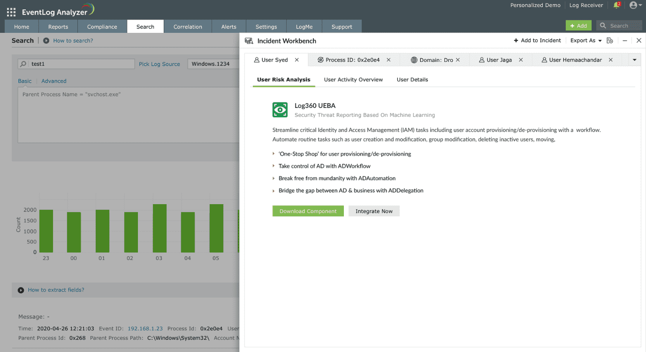646x352 pixels.
Task: Select the Search navigation tab
Action: (145, 27)
